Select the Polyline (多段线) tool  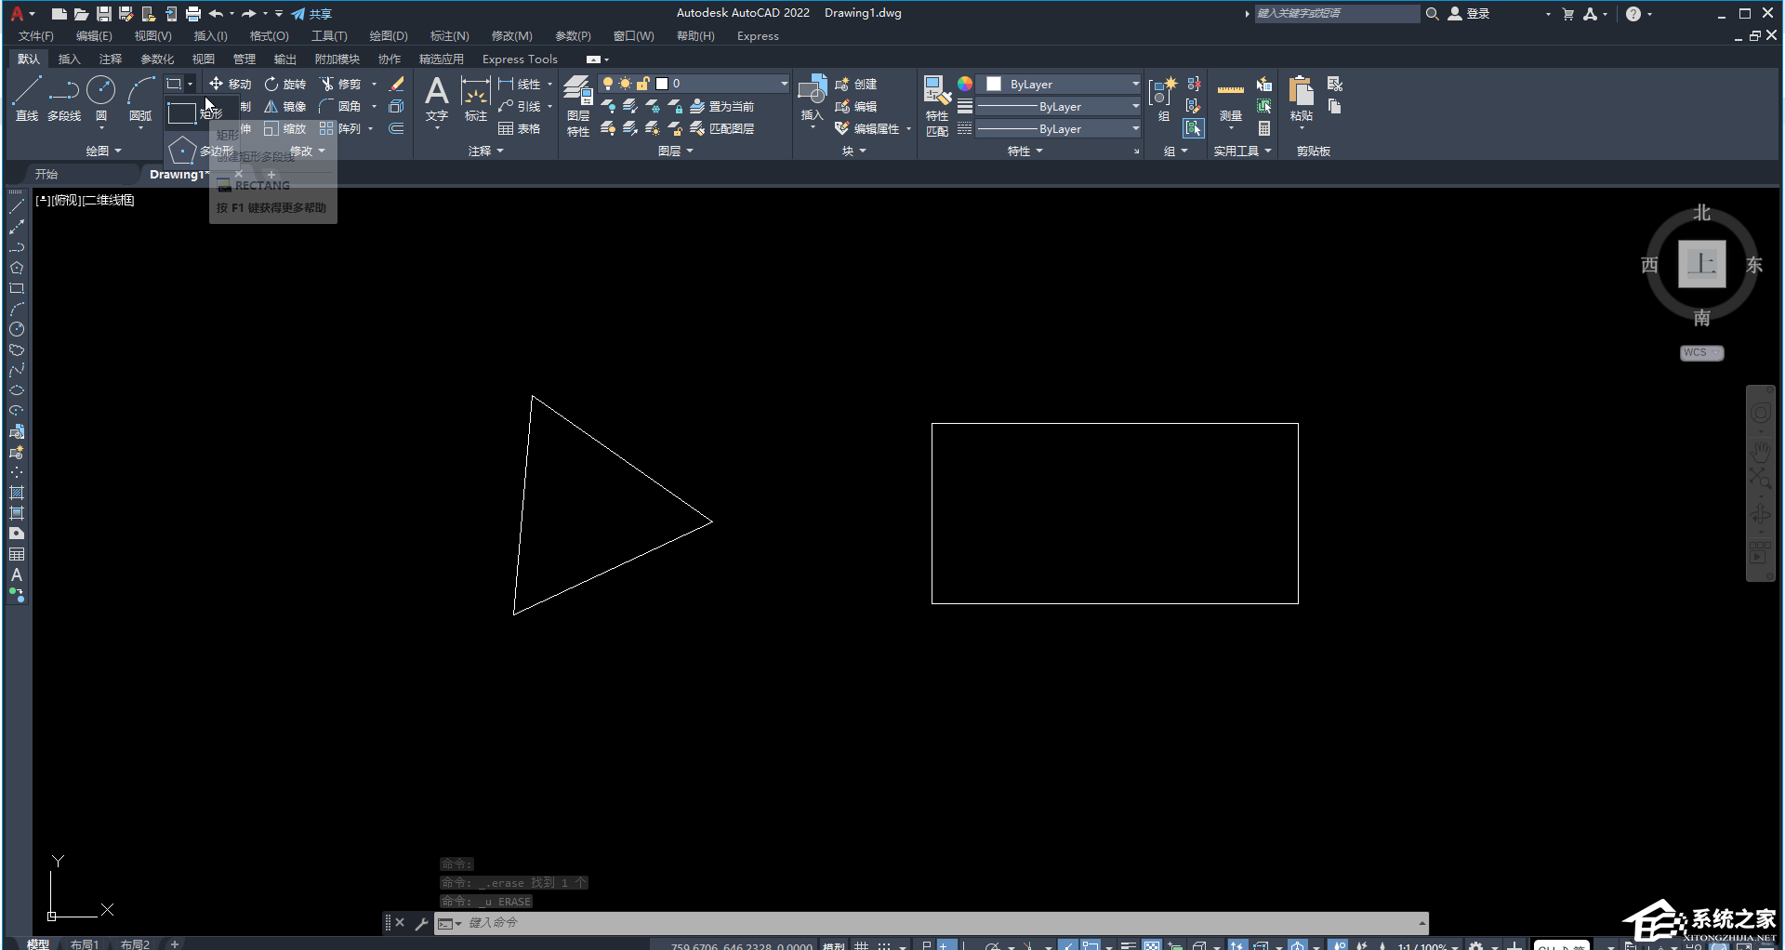point(64,99)
